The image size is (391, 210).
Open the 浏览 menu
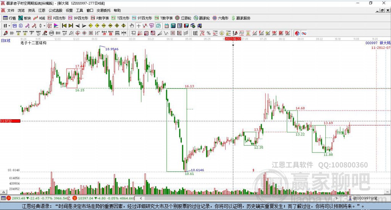tap(21, 10)
